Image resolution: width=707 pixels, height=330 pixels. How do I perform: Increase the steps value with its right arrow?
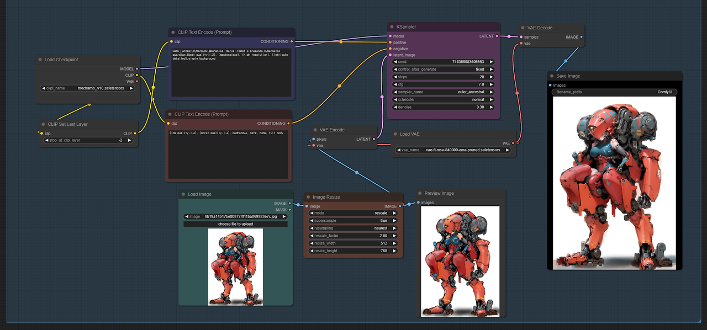(x=491, y=77)
